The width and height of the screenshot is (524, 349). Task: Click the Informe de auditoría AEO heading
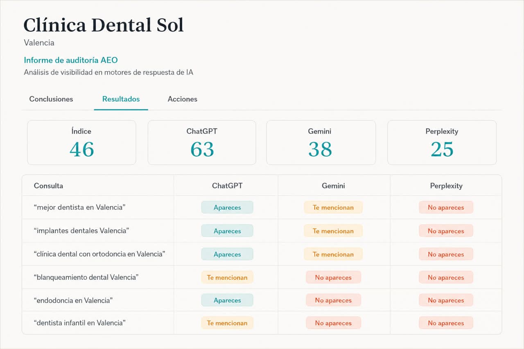(71, 60)
